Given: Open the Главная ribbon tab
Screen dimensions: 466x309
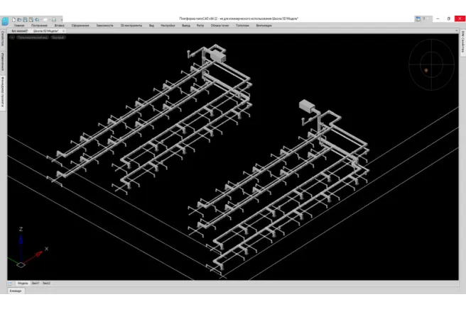Looking at the screenshot, I should point(19,26).
